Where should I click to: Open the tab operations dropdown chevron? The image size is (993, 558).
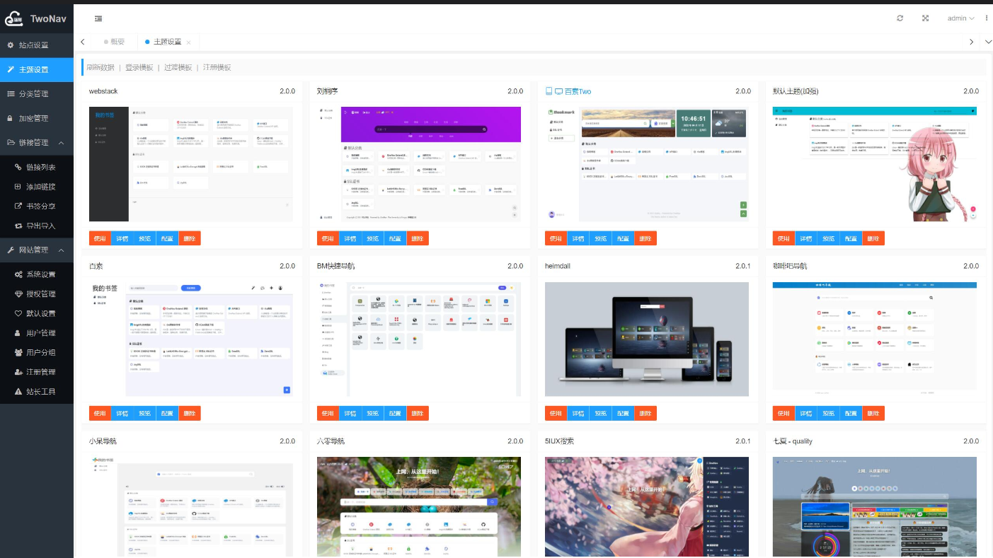(x=988, y=42)
